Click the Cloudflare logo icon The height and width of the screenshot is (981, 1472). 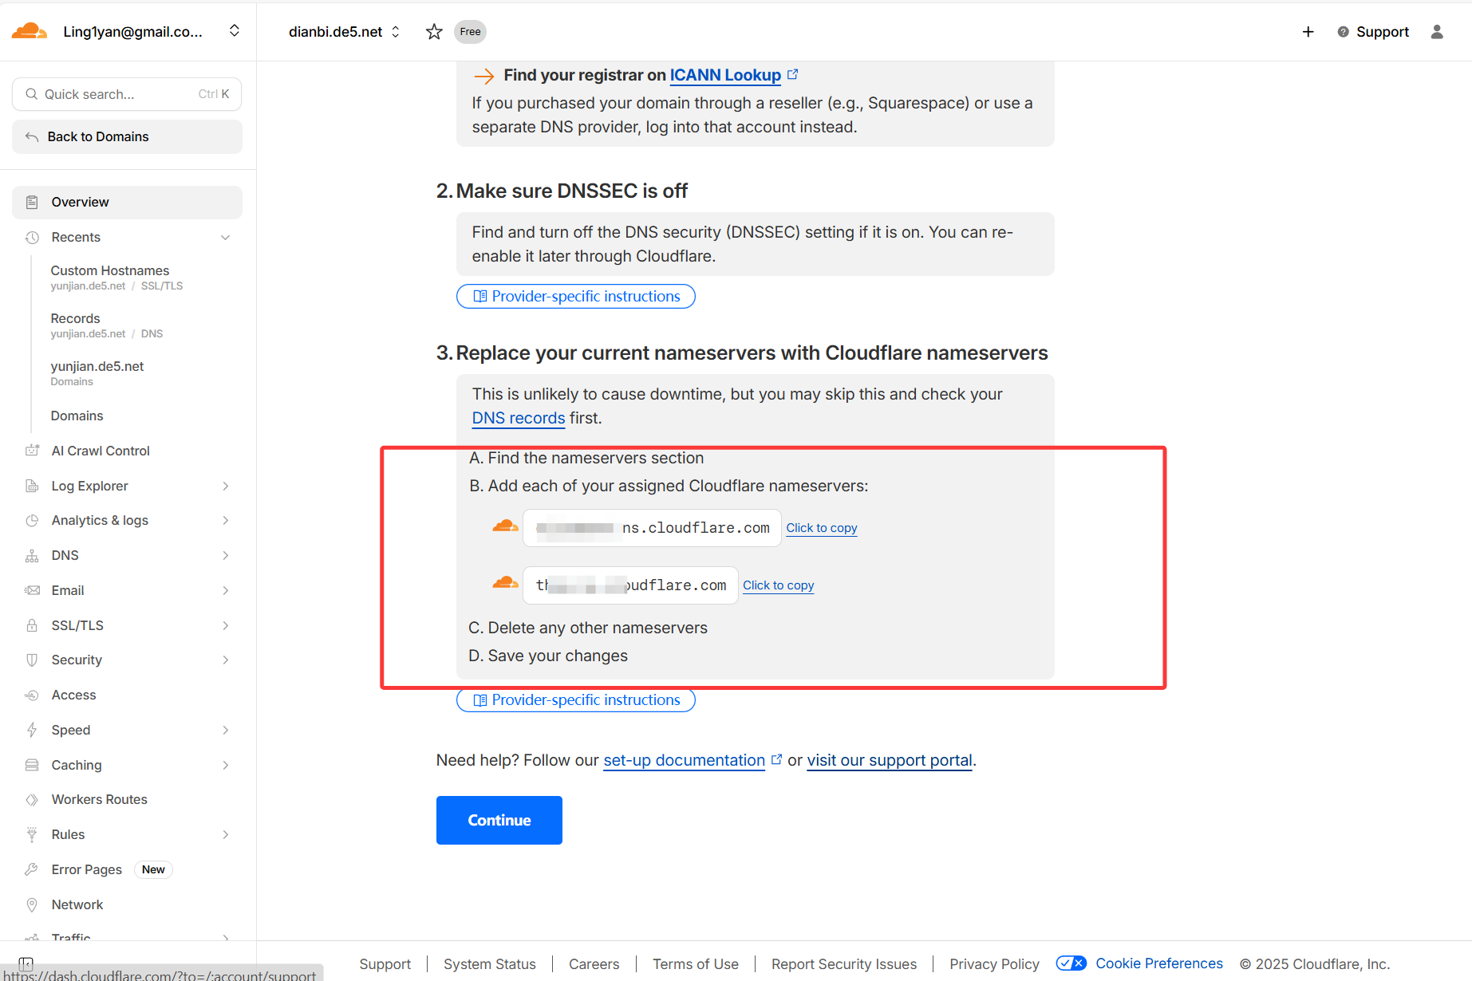30,31
